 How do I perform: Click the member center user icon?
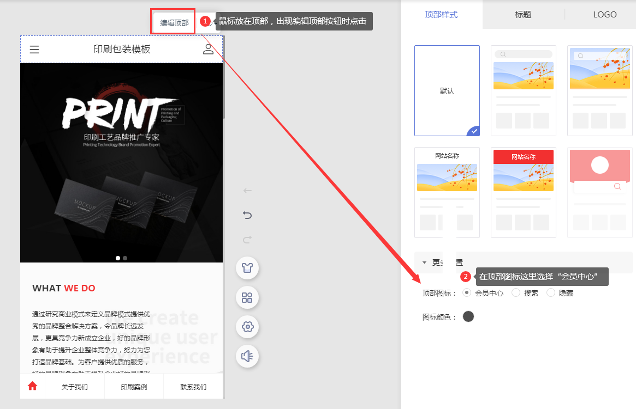point(208,50)
